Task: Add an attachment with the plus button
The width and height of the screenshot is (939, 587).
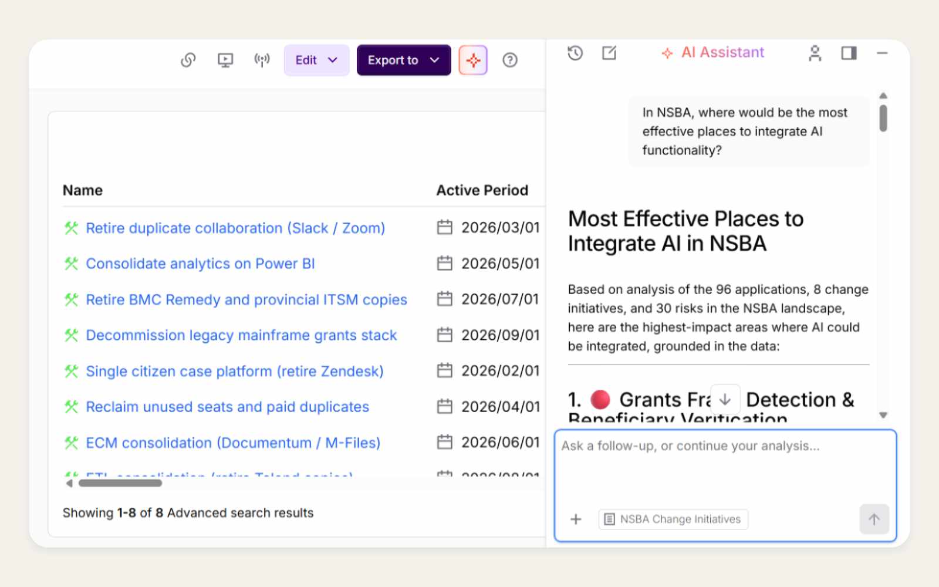Action: point(576,519)
